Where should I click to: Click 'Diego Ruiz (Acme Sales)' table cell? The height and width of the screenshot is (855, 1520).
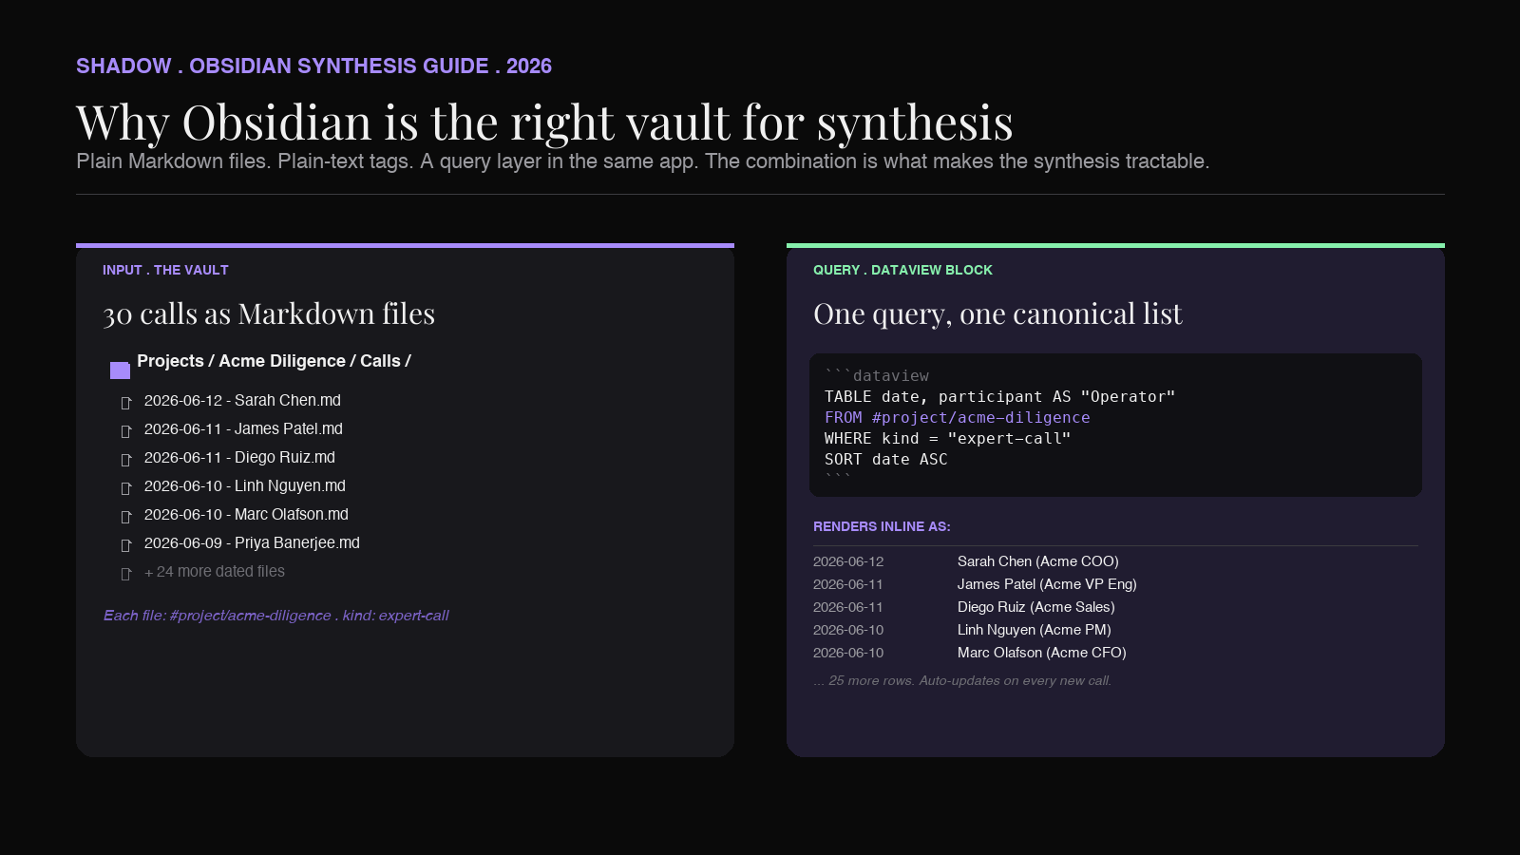(x=1036, y=607)
